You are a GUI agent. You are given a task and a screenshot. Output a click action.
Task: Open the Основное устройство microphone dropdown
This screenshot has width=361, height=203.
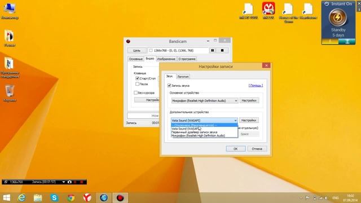pyautogui.click(x=204, y=100)
